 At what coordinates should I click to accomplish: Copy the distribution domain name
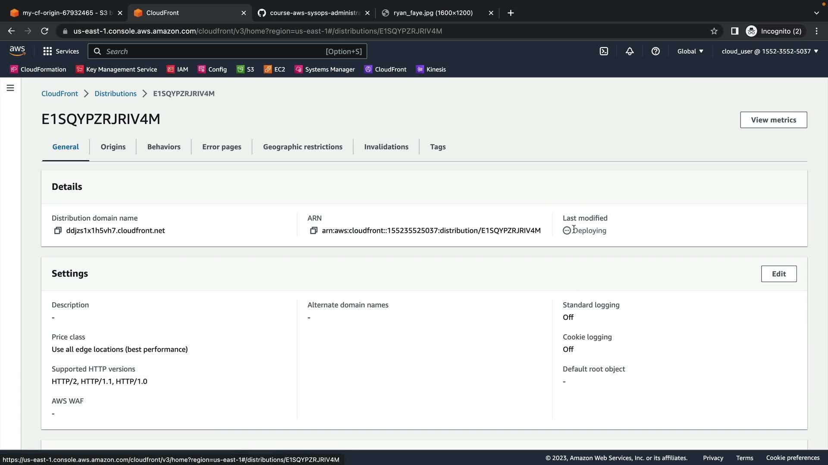(57, 231)
